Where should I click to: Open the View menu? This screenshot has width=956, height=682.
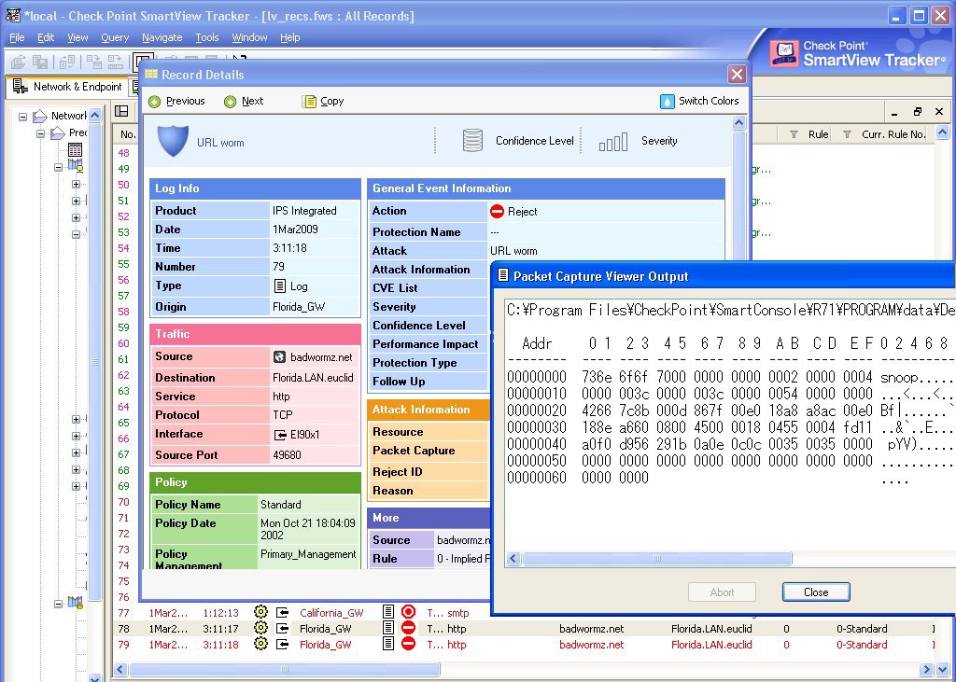(77, 38)
